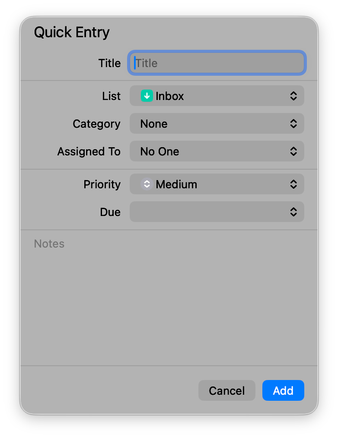The width and height of the screenshot is (338, 438).
Task: Expand the Assigned To dropdown showing No One
Action: tap(216, 151)
